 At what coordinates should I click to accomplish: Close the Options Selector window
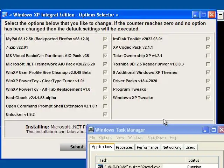point(212,15)
